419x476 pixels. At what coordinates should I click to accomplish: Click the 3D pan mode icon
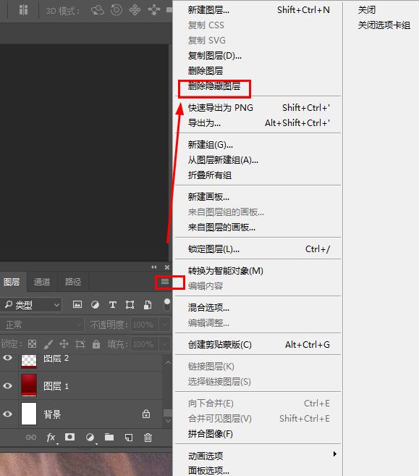pyautogui.click(x=135, y=10)
